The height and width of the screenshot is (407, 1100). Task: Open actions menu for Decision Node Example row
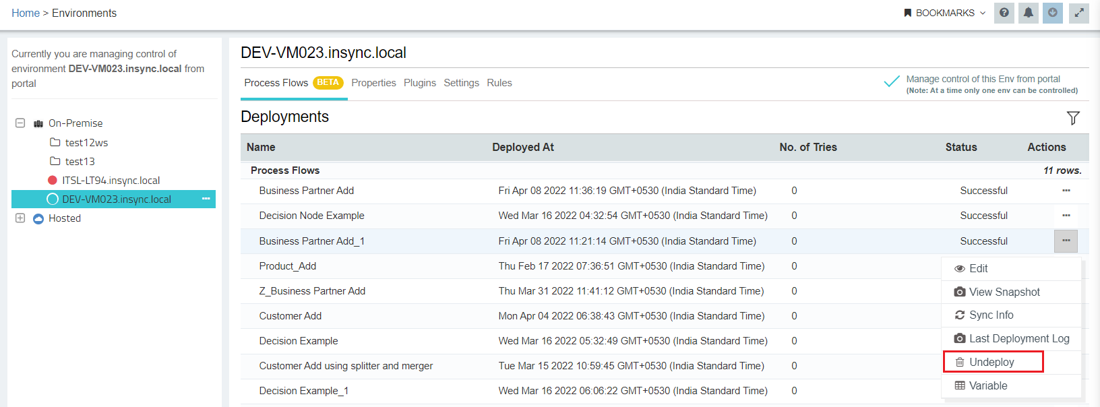point(1066,216)
